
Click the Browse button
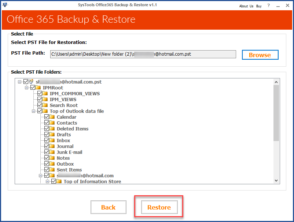pos(260,55)
